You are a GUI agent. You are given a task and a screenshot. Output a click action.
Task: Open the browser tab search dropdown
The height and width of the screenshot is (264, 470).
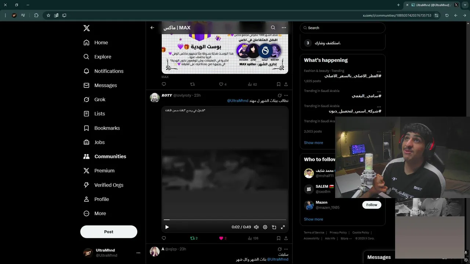pyautogui.click(x=465, y=5)
